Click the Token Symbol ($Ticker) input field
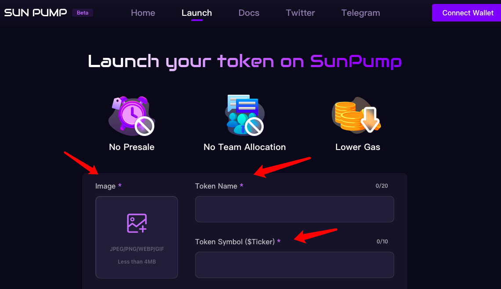501x289 pixels. pyautogui.click(x=294, y=265)
